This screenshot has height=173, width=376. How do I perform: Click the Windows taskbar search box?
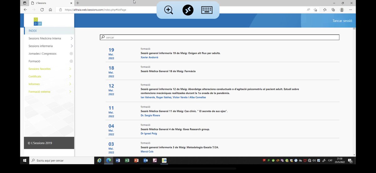[62, 161]
